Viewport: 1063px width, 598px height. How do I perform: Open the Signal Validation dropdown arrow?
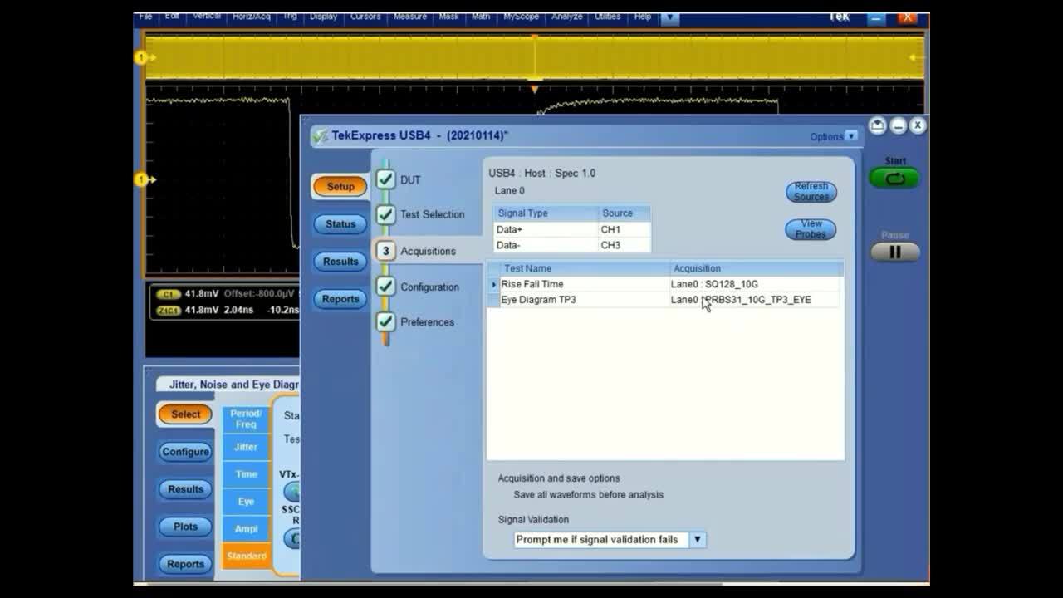click(698, 539)
